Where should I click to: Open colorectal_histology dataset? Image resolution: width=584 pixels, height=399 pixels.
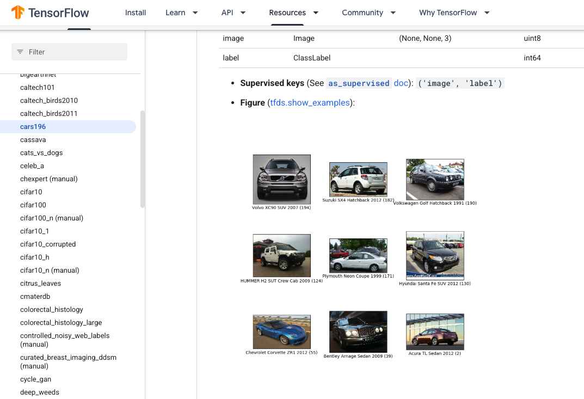pyautogui.click(x=51, y=309)
